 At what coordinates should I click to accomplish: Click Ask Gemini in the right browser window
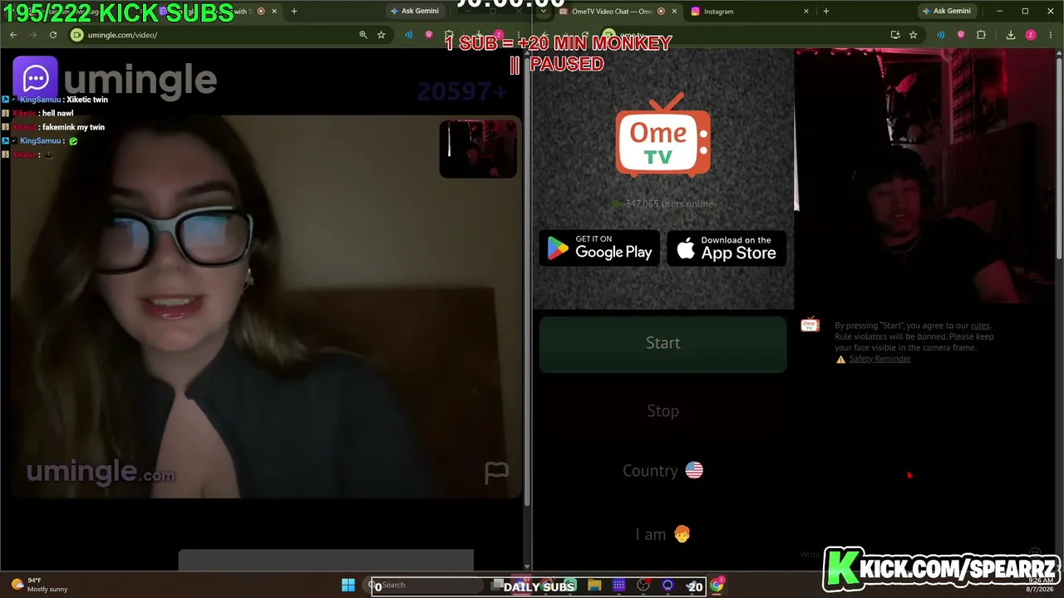(x=947, y=12)
